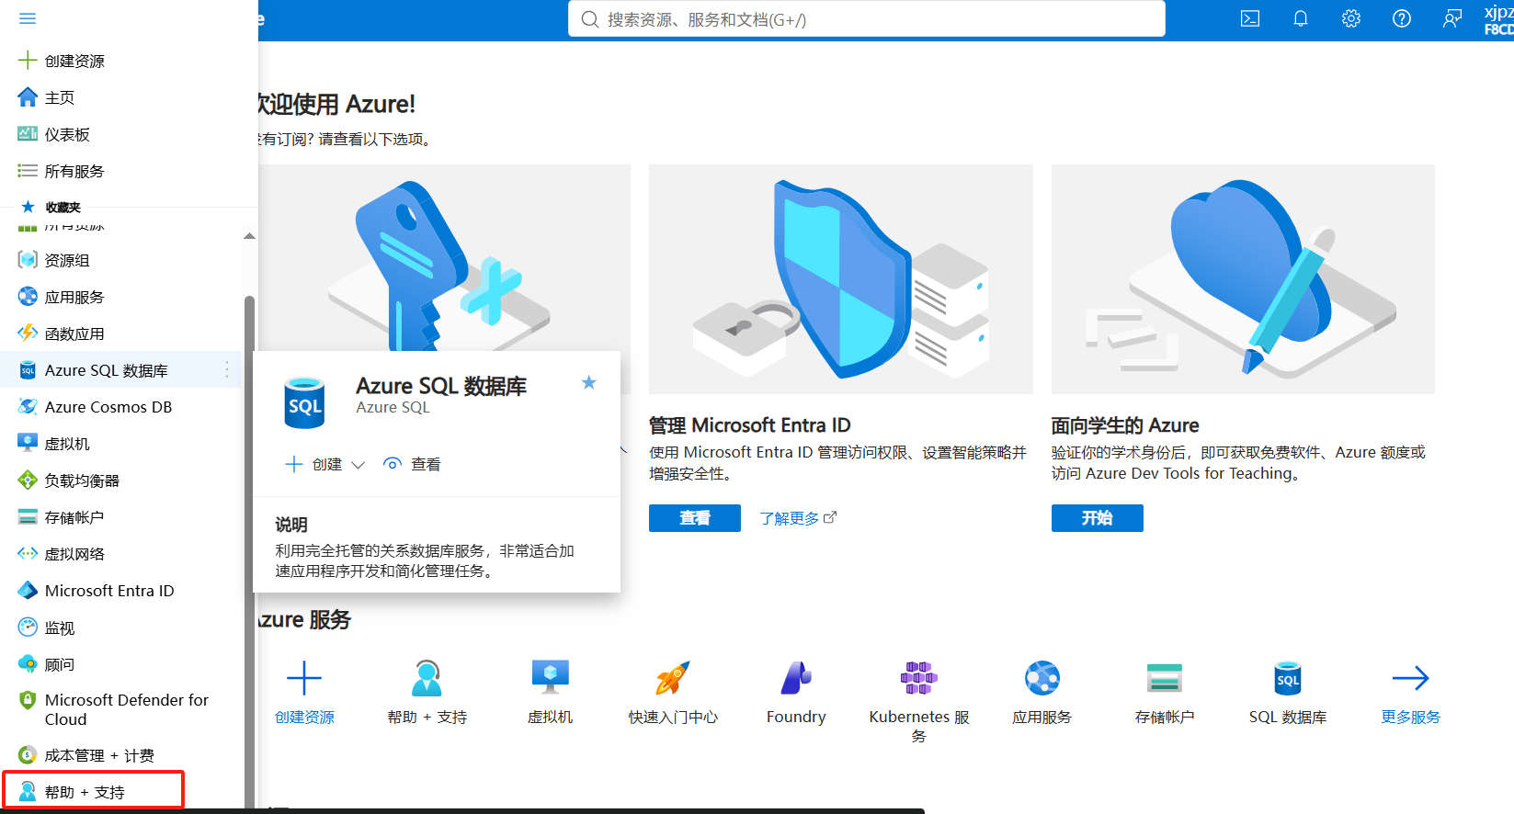Click the 应用服务 globe icon in sidebar
The height and width of the screenshot is (814, 1514).
click(28, 297)
